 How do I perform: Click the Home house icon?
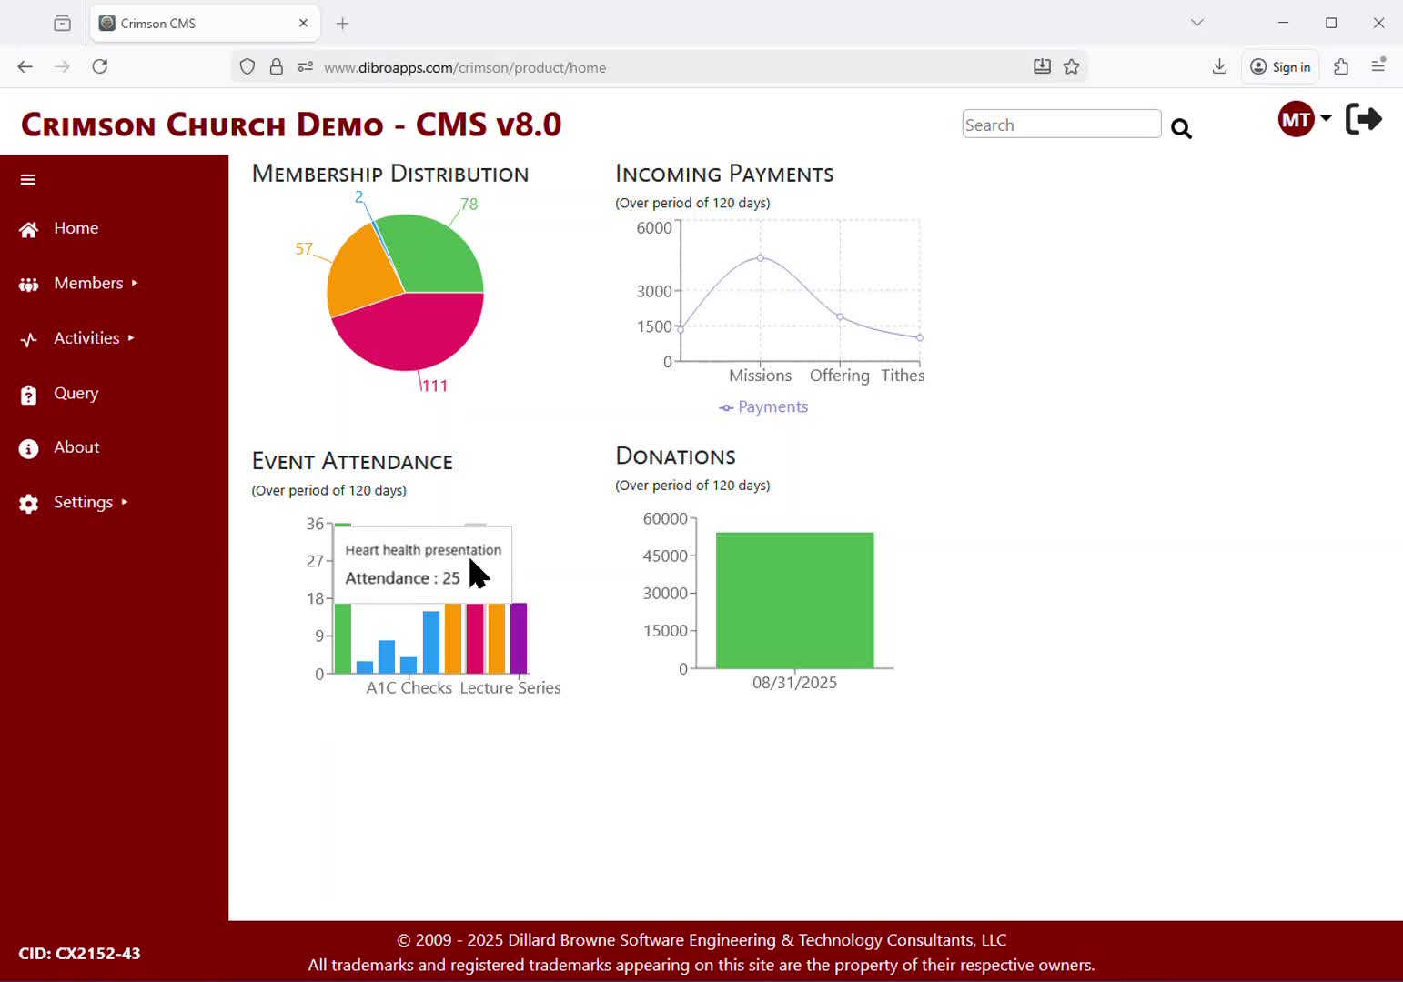pos(29,229)
